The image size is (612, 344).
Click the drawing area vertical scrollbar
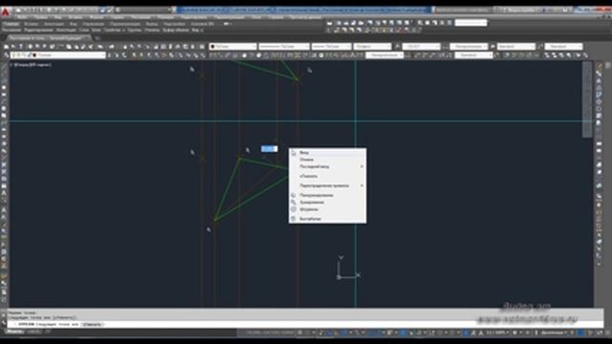pyautogui.click(x=587, y=99)
